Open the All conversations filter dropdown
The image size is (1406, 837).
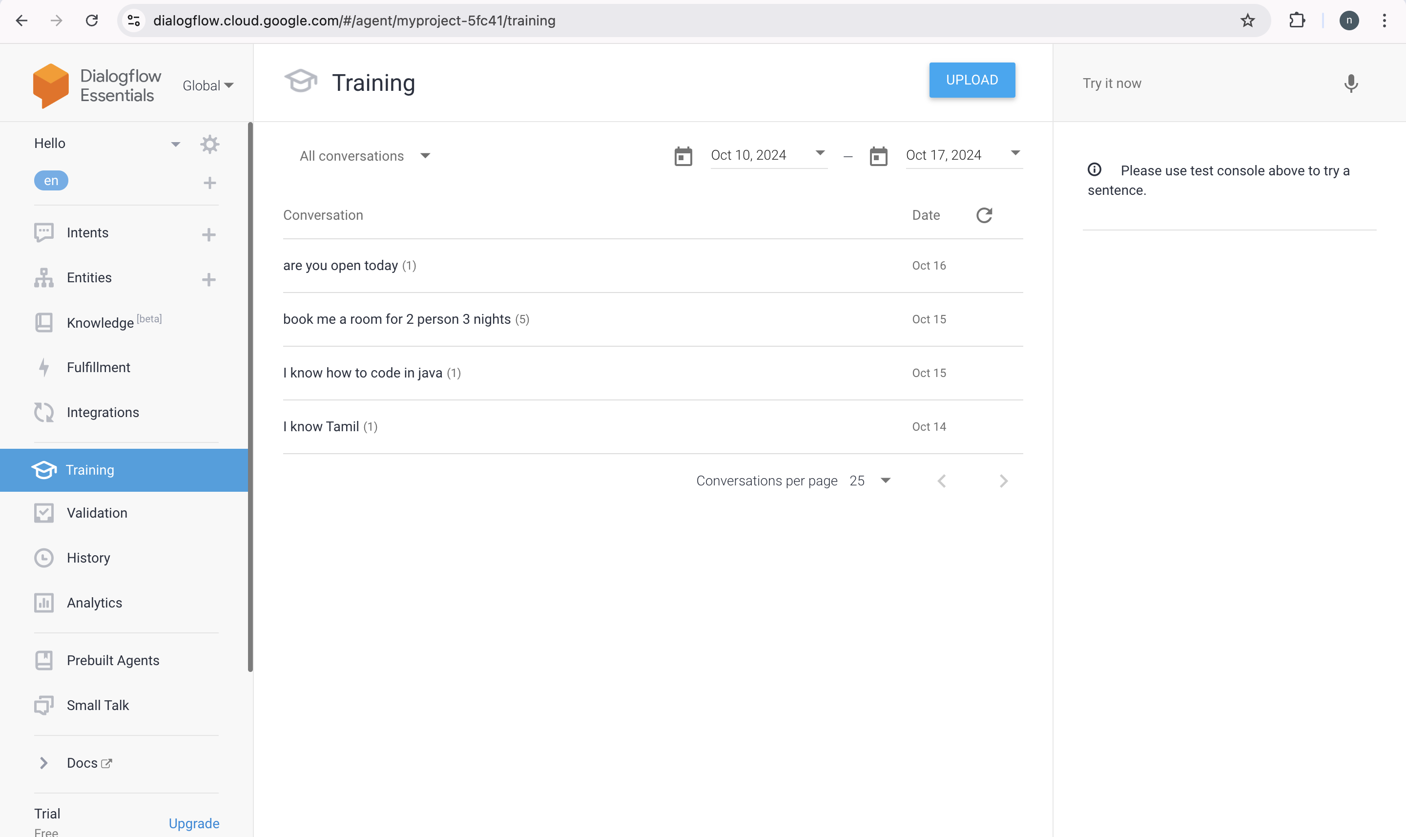coord(365,156)
